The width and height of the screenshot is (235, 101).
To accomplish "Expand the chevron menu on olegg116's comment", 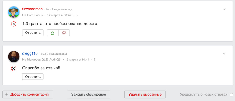I will pyautogui.click(x=224, y=54).
